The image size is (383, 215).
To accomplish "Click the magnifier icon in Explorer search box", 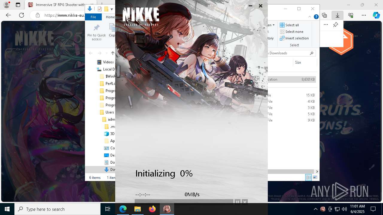I will tap(311, 53).
